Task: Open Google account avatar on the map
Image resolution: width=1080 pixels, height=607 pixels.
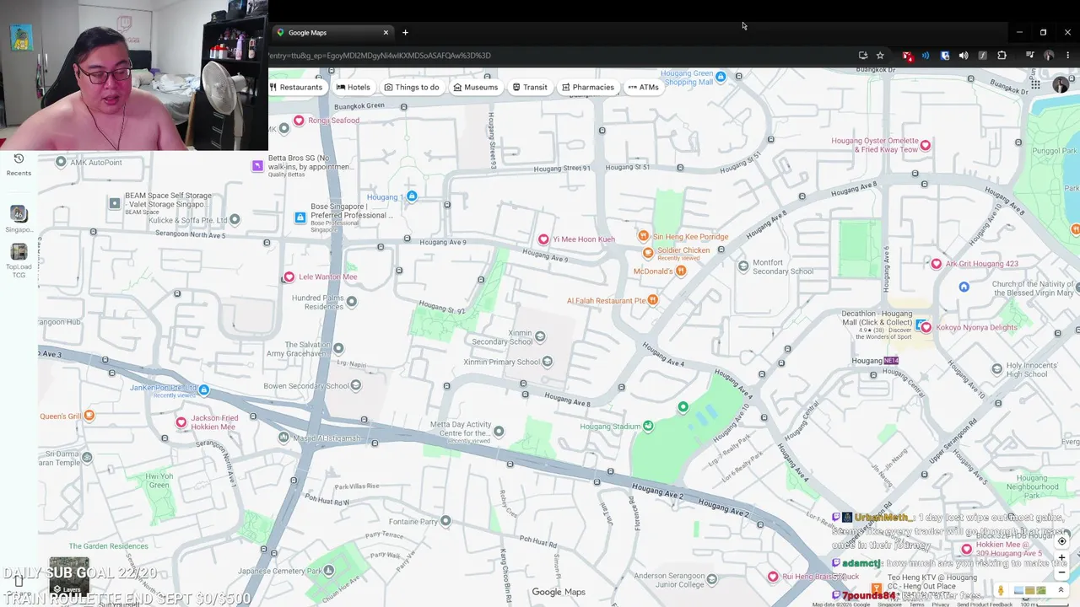Action: [x=1061, y=85]
